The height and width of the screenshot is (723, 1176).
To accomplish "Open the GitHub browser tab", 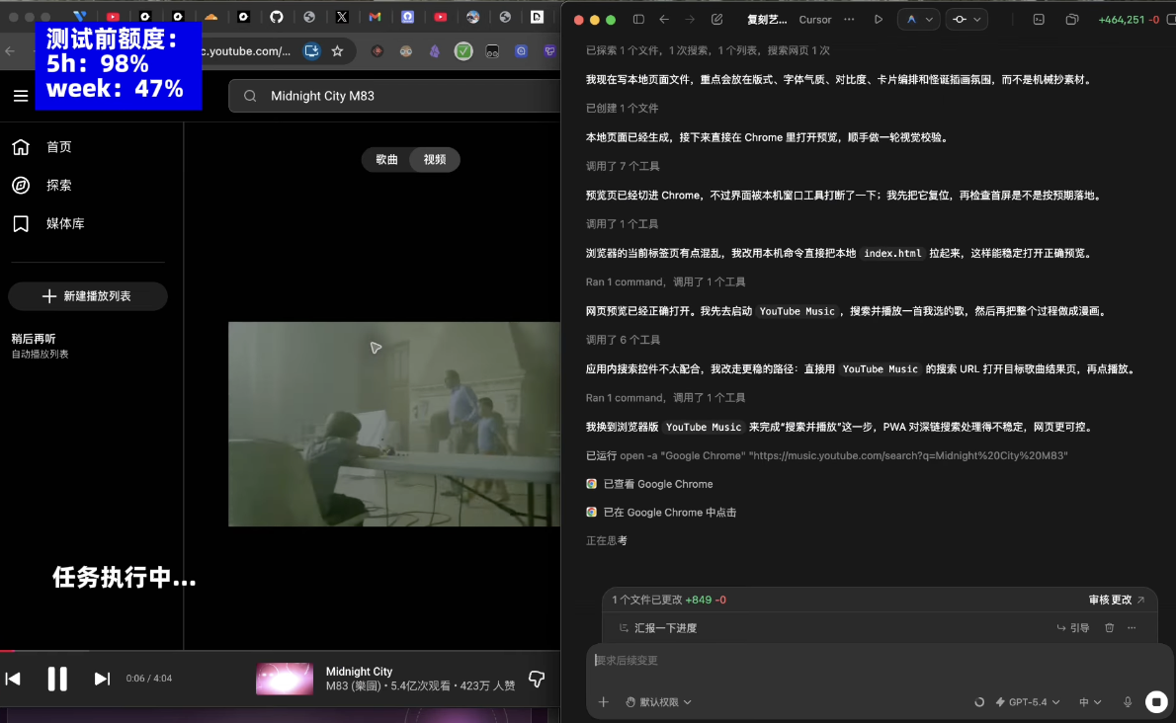I will tap(277, 17).
